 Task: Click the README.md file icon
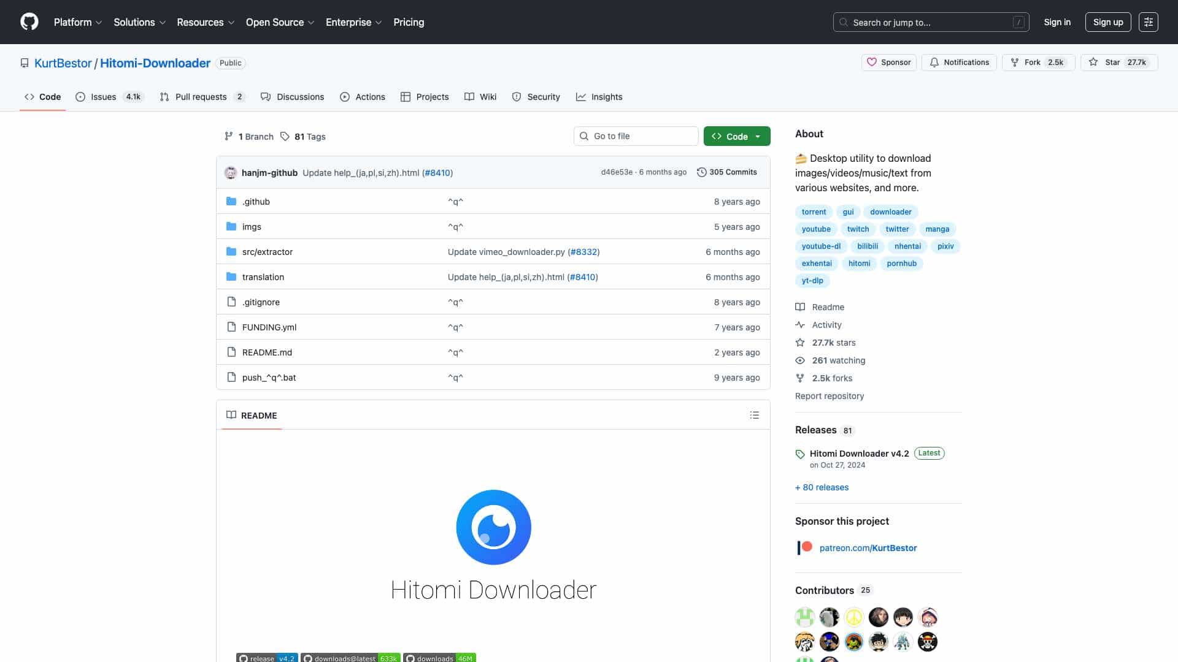coord(231,352)
